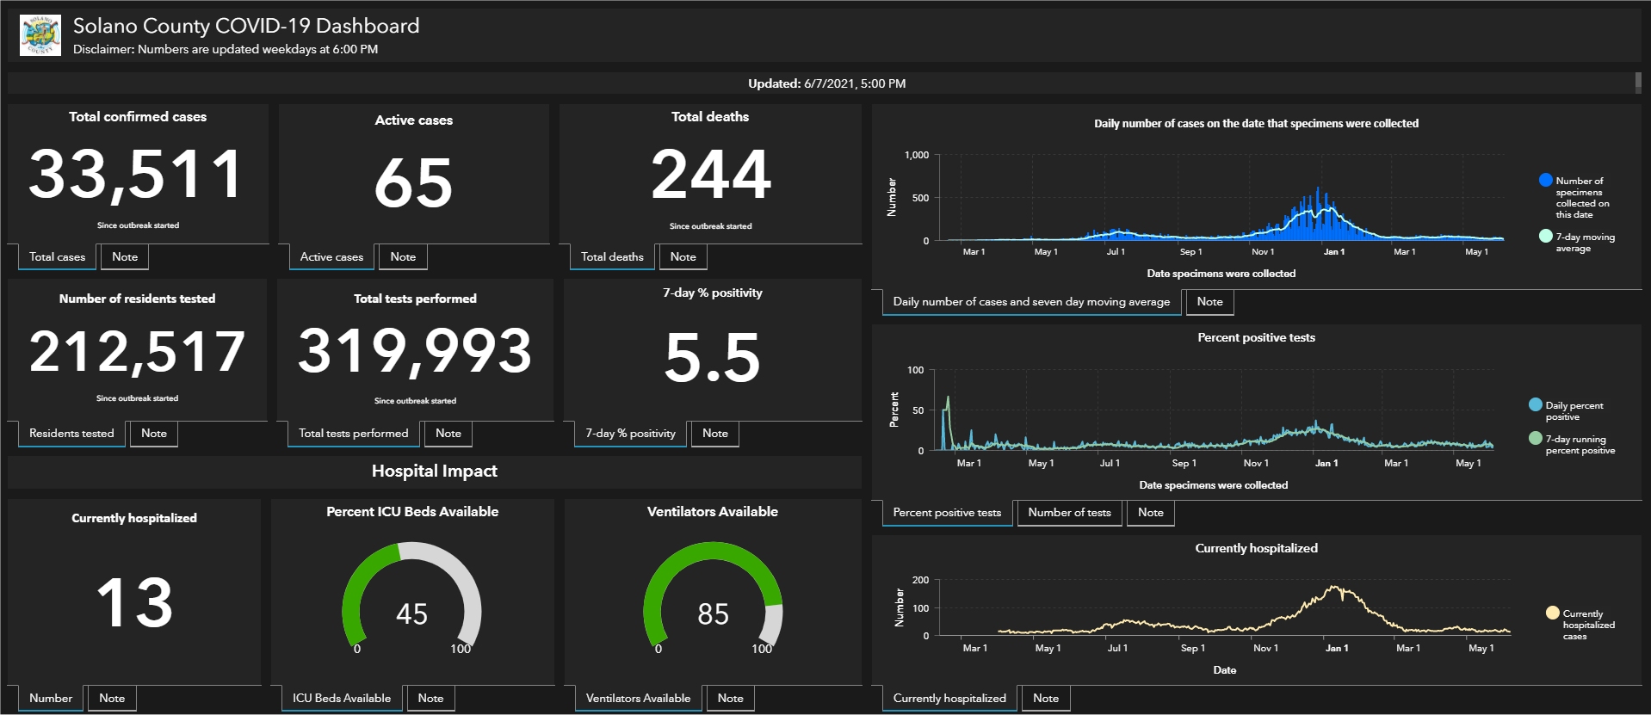Switch to the Number of tests tab
The image size is (1651, 715).
pyautogui.click(x=1069, y=513)
